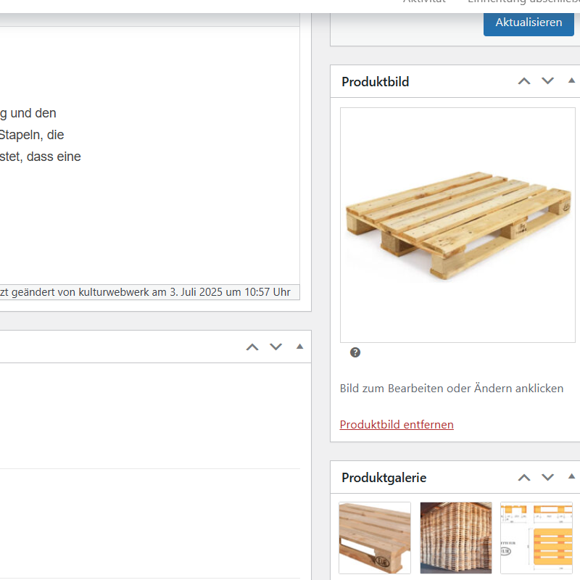Select the pallet dimensions diagram thumbnail

[x=536, y=538]
